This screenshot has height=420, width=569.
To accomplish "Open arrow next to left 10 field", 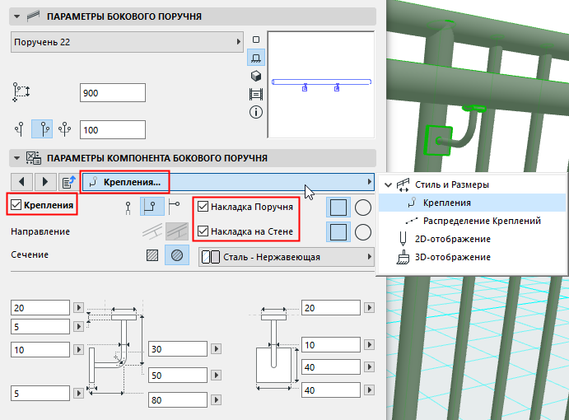I will coord(79,349).
